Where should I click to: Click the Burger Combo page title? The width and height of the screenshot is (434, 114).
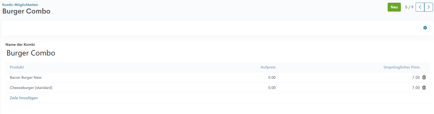click(x=26, y=11)
